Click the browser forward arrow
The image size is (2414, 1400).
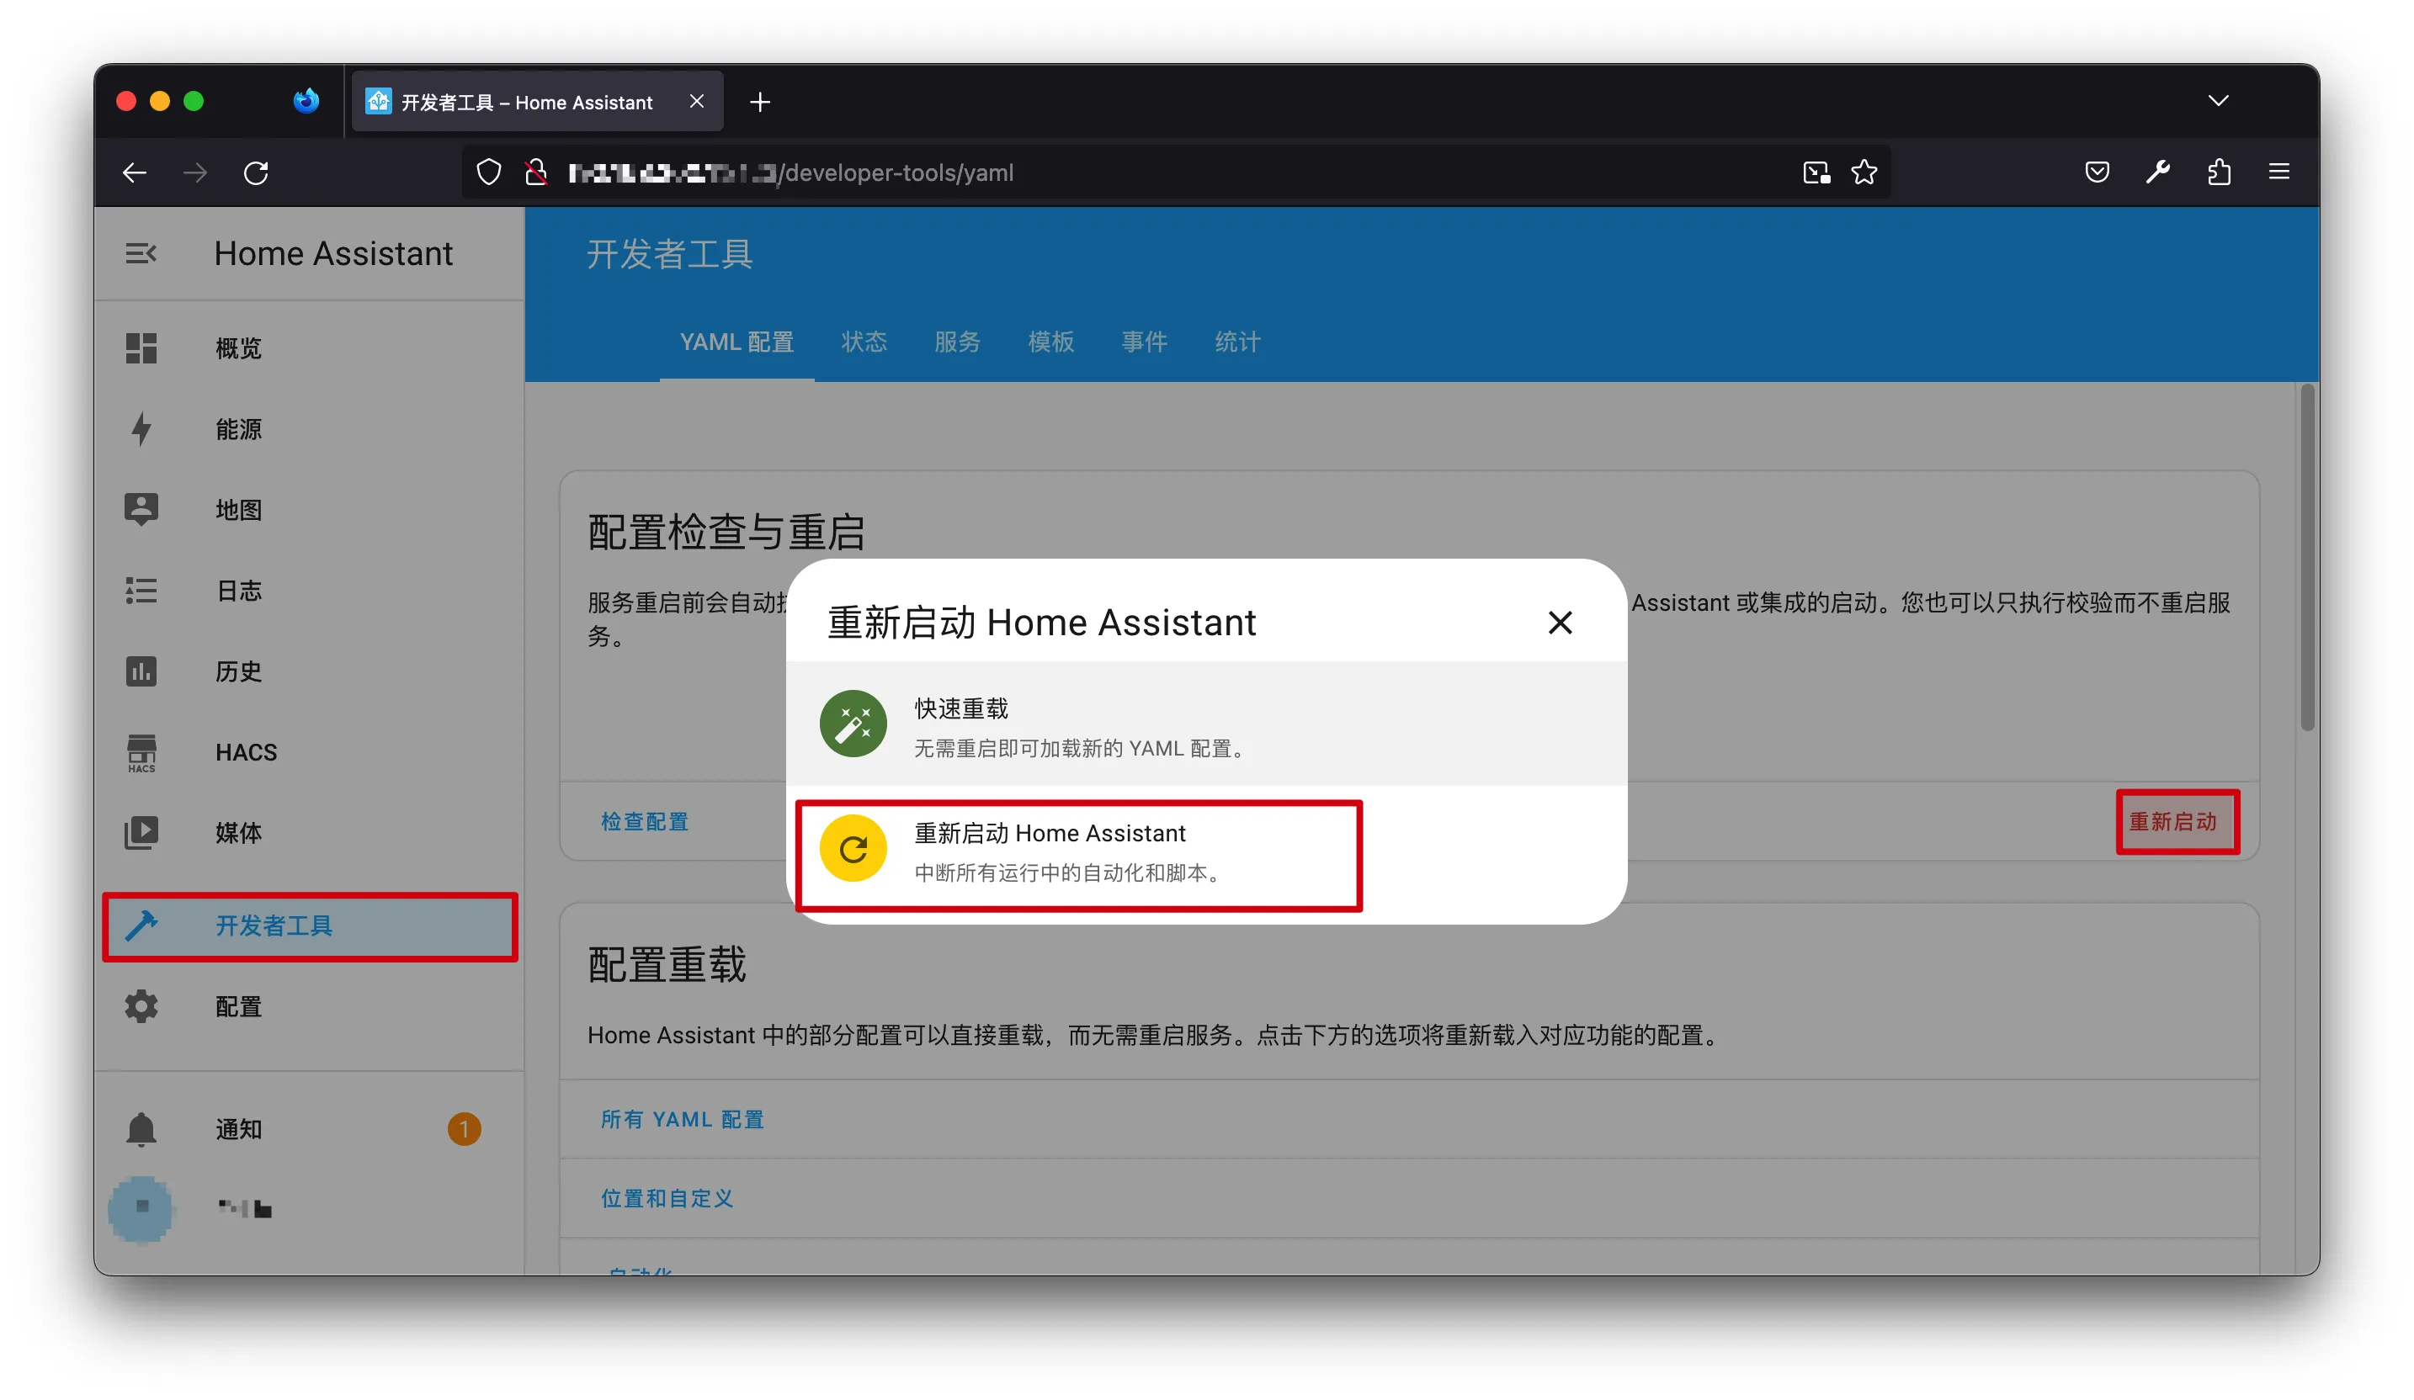195,172
